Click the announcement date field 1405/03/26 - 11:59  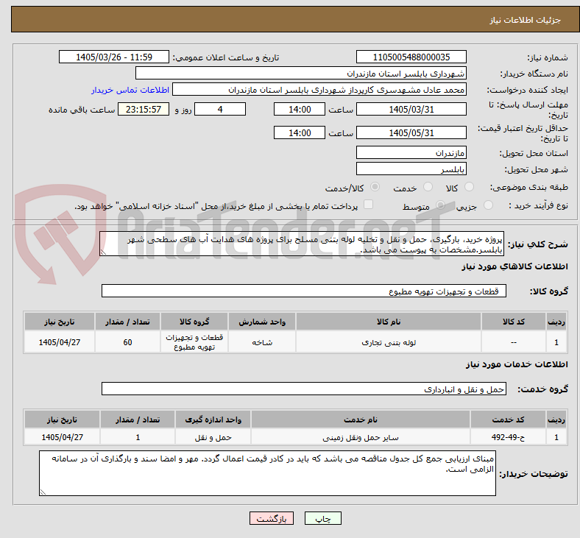point(114,57)
